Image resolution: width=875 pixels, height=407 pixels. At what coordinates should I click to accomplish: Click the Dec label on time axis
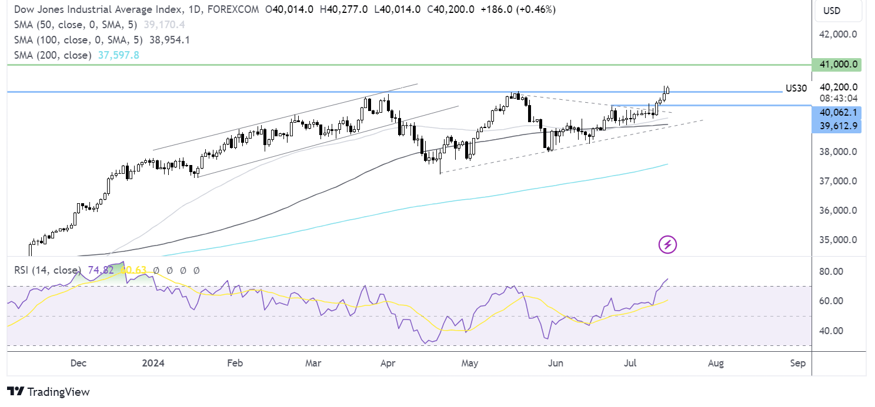(78, 364)
